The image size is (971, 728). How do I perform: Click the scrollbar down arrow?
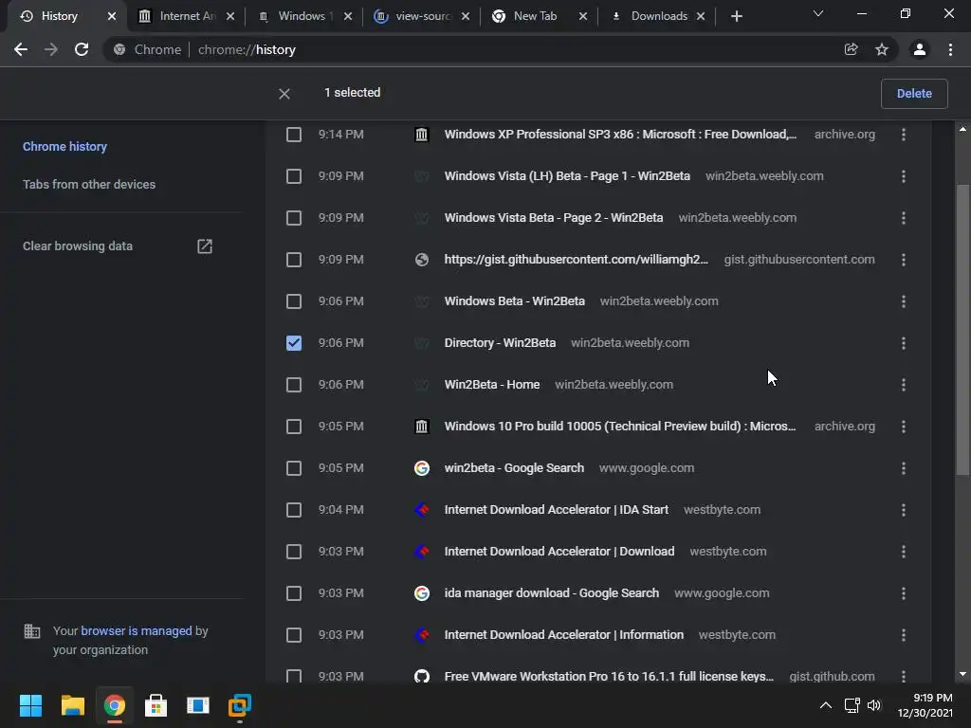(x=962, y=675)
